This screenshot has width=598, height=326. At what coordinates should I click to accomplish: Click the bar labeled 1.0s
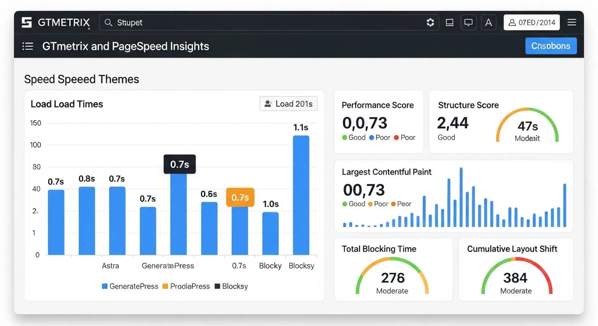click(x=271, y=233)
